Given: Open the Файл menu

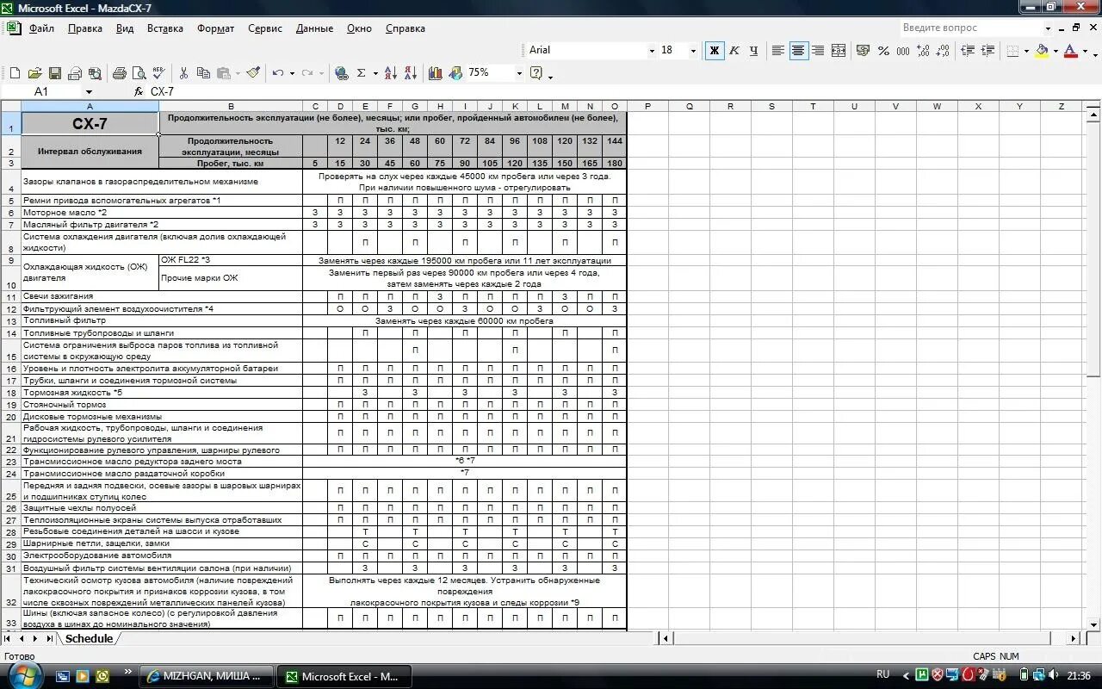Looking at the screenshot, I should (40, 28).
